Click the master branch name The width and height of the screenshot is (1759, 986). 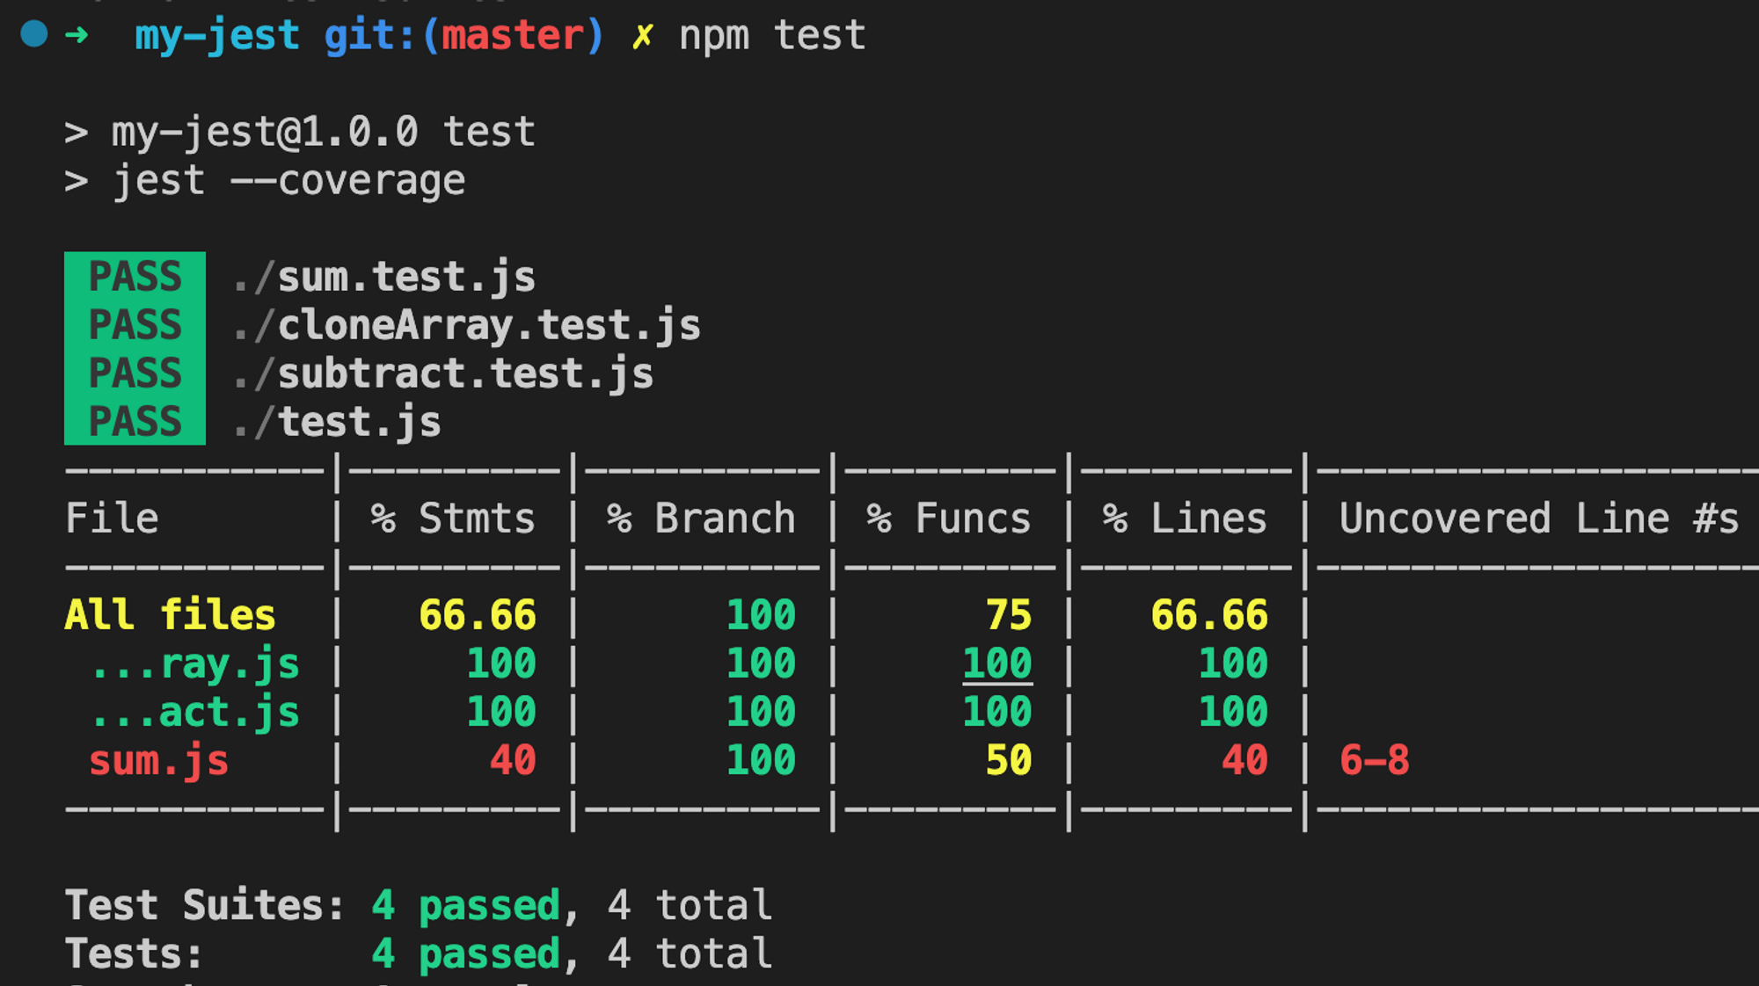[513, 36]
